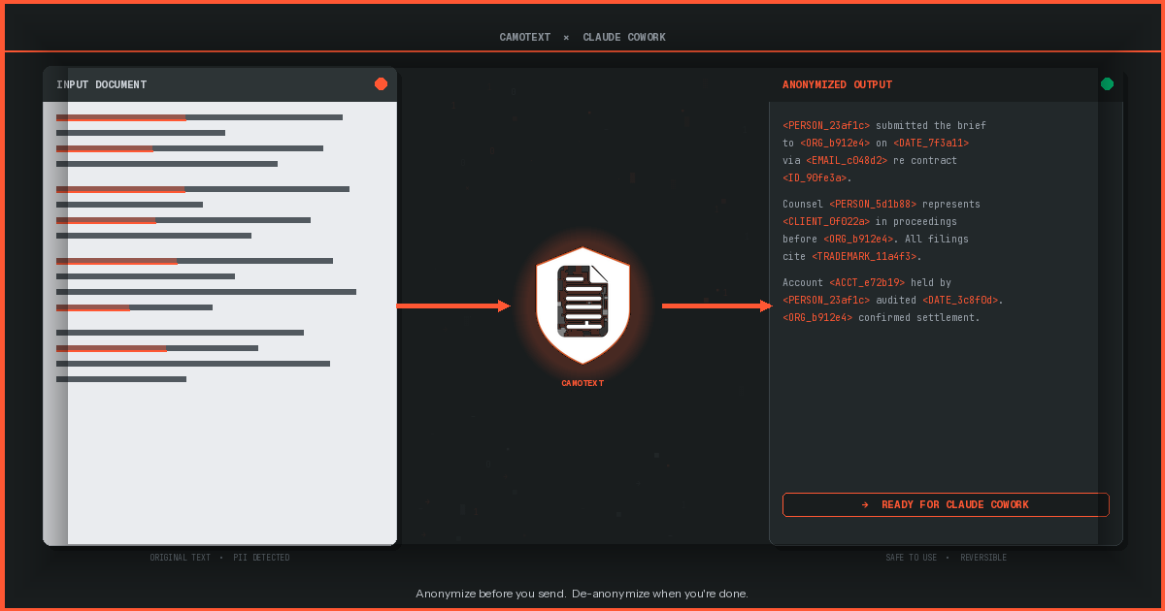Click the arrow connecting Input Document to the shield
Image resolution: width=1165 pixels, height=611 pixels.
[451, 305]
